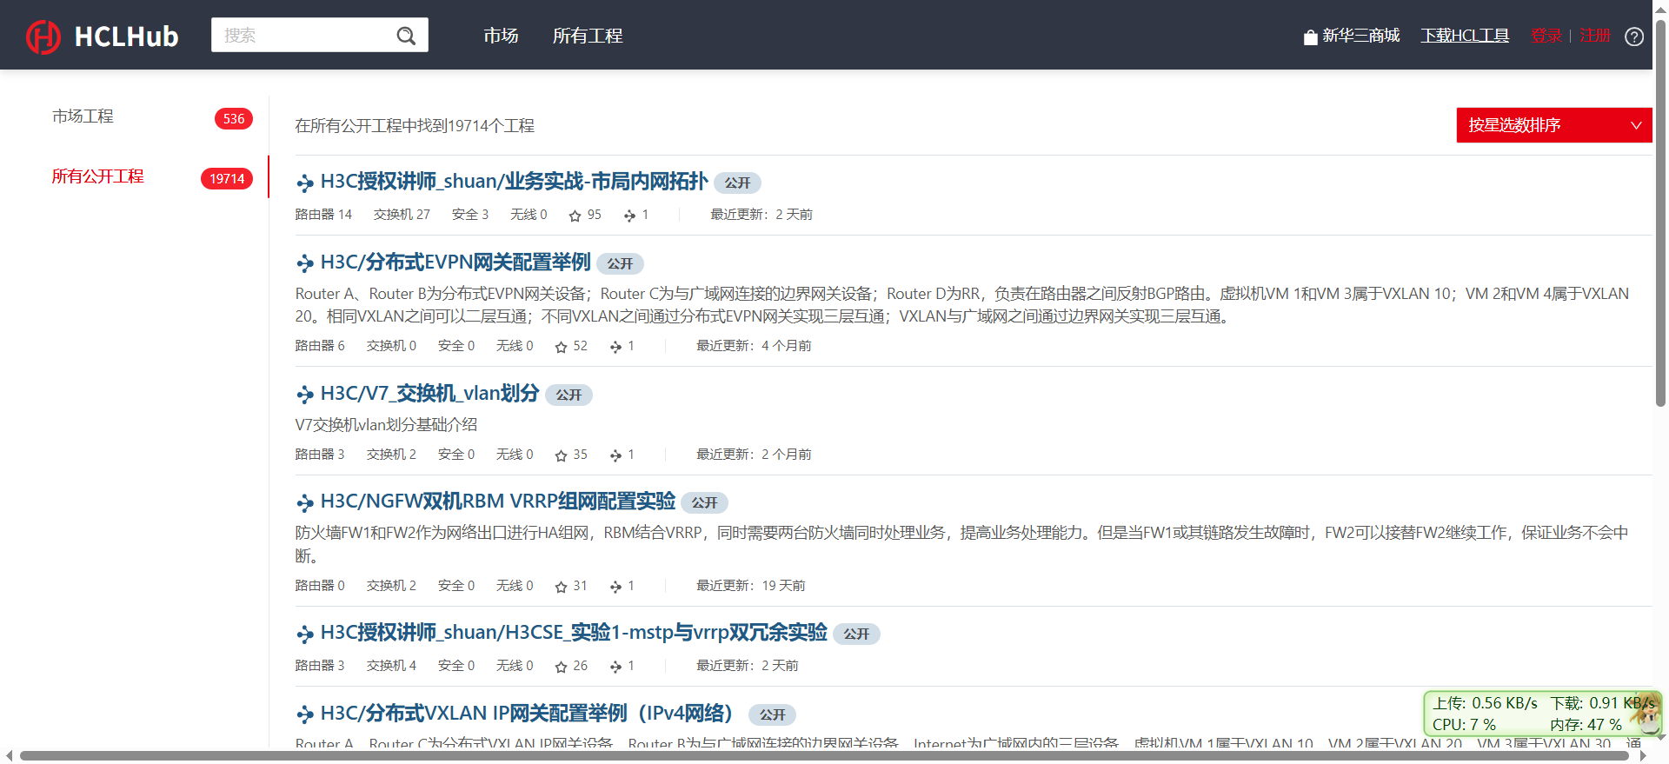This screenshot has height=764, width=1669.
Task: Click 公开 tag on 分布式VXLAN IP网关配置举例
Action: (772, 715)
